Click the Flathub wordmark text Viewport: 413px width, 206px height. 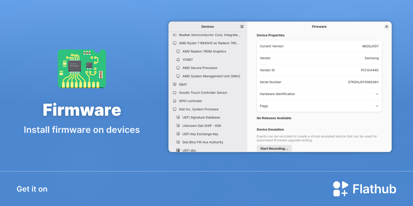[374, 189]
